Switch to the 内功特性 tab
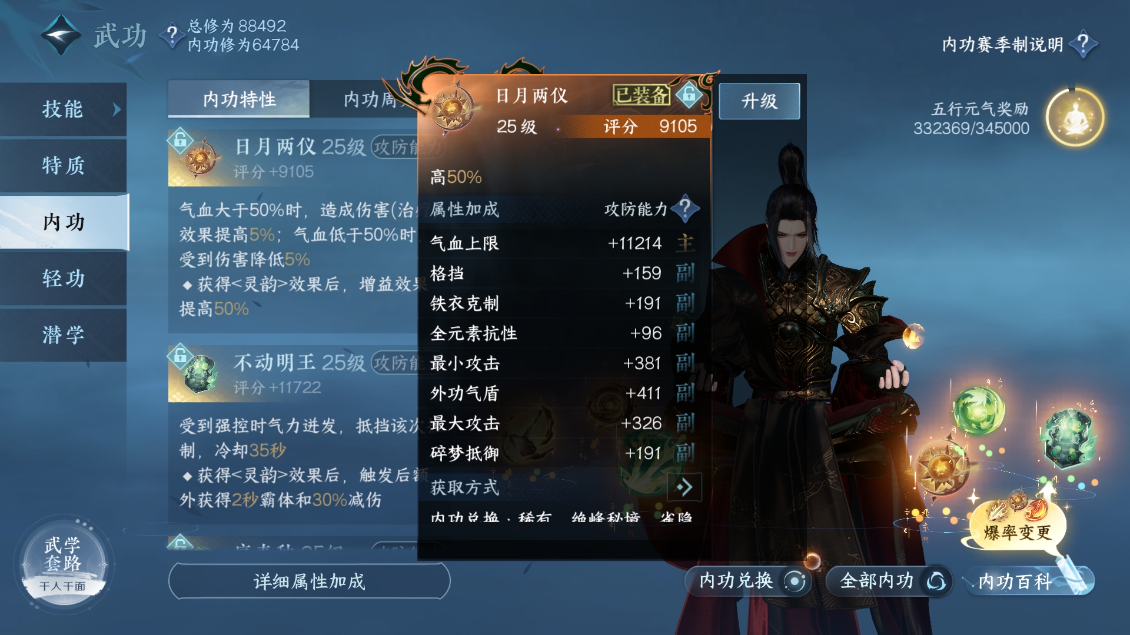1130x635 pixels. [239, 99]
